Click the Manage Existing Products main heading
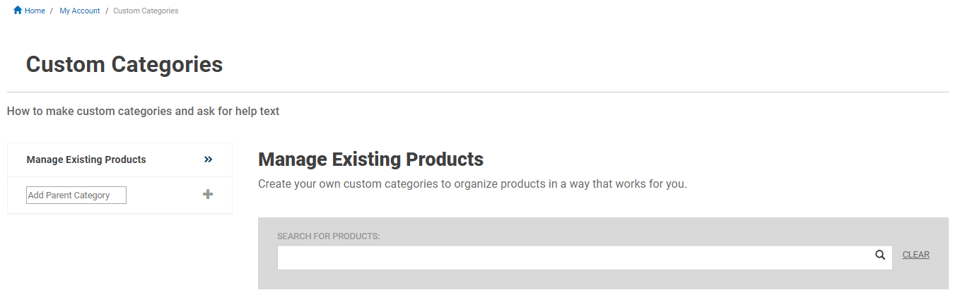 370,159
